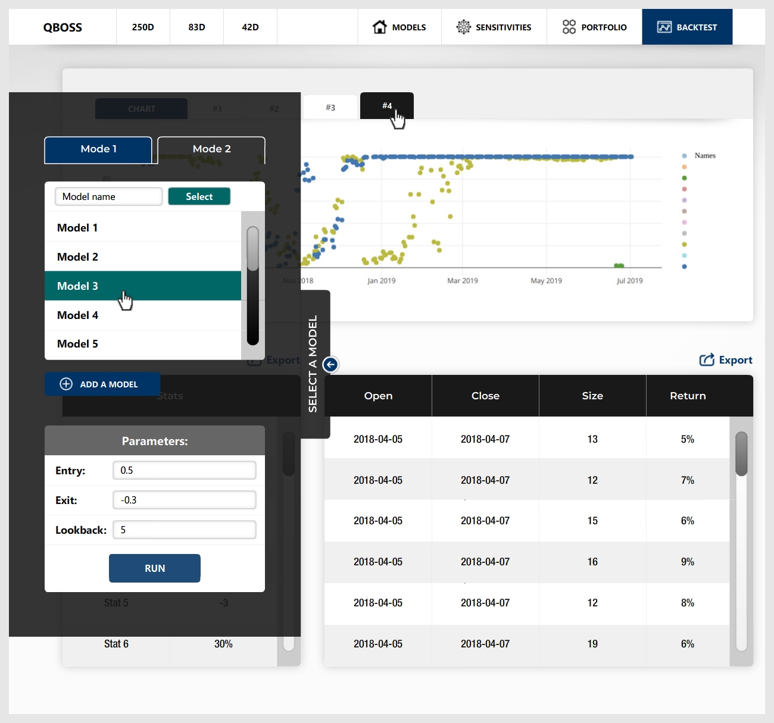Collapse model panel with left-arrow circle

(x=330, y=364)
